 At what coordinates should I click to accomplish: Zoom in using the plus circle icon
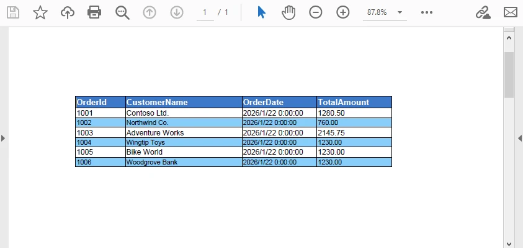click(x=343, y=12)
